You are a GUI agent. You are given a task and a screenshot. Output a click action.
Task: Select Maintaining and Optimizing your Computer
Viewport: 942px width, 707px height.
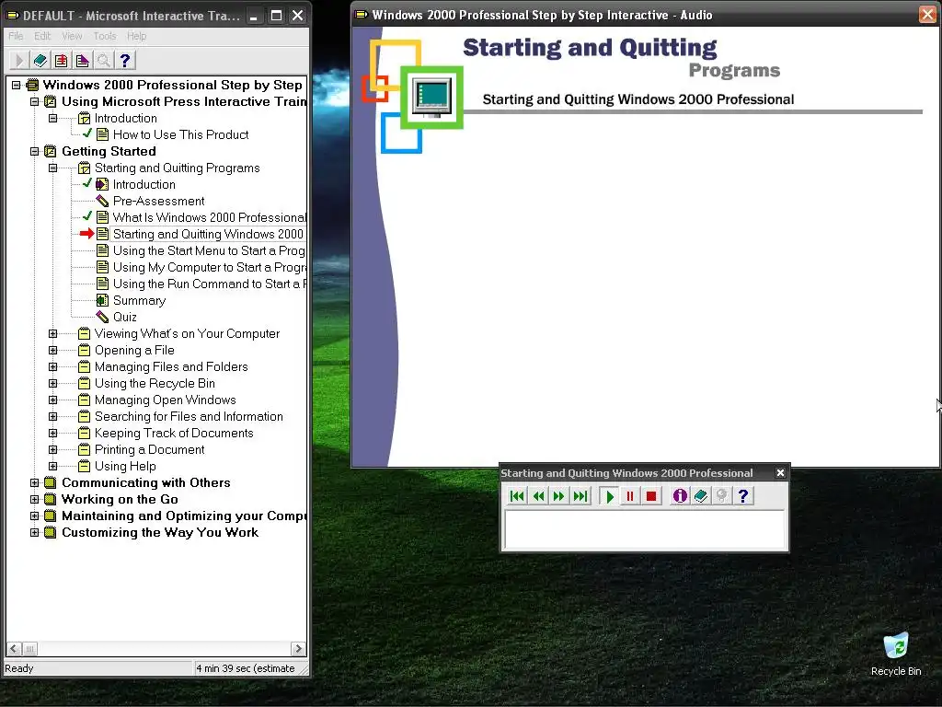(x=183, y=516)
